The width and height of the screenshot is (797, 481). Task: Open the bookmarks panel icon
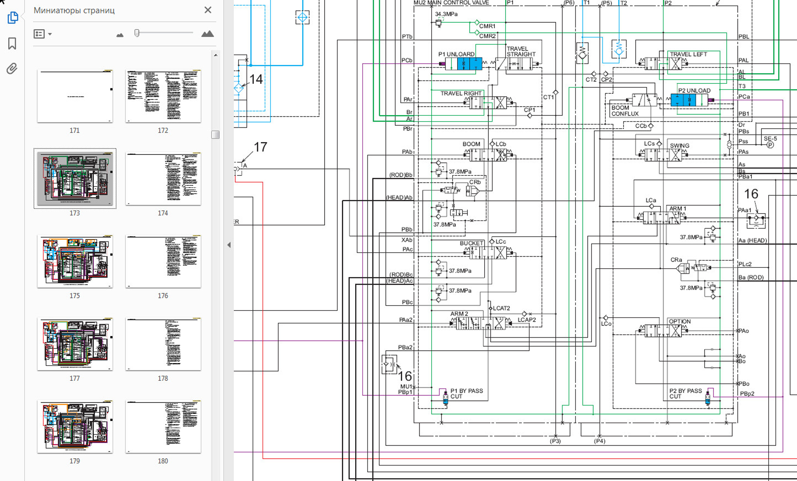12,43
